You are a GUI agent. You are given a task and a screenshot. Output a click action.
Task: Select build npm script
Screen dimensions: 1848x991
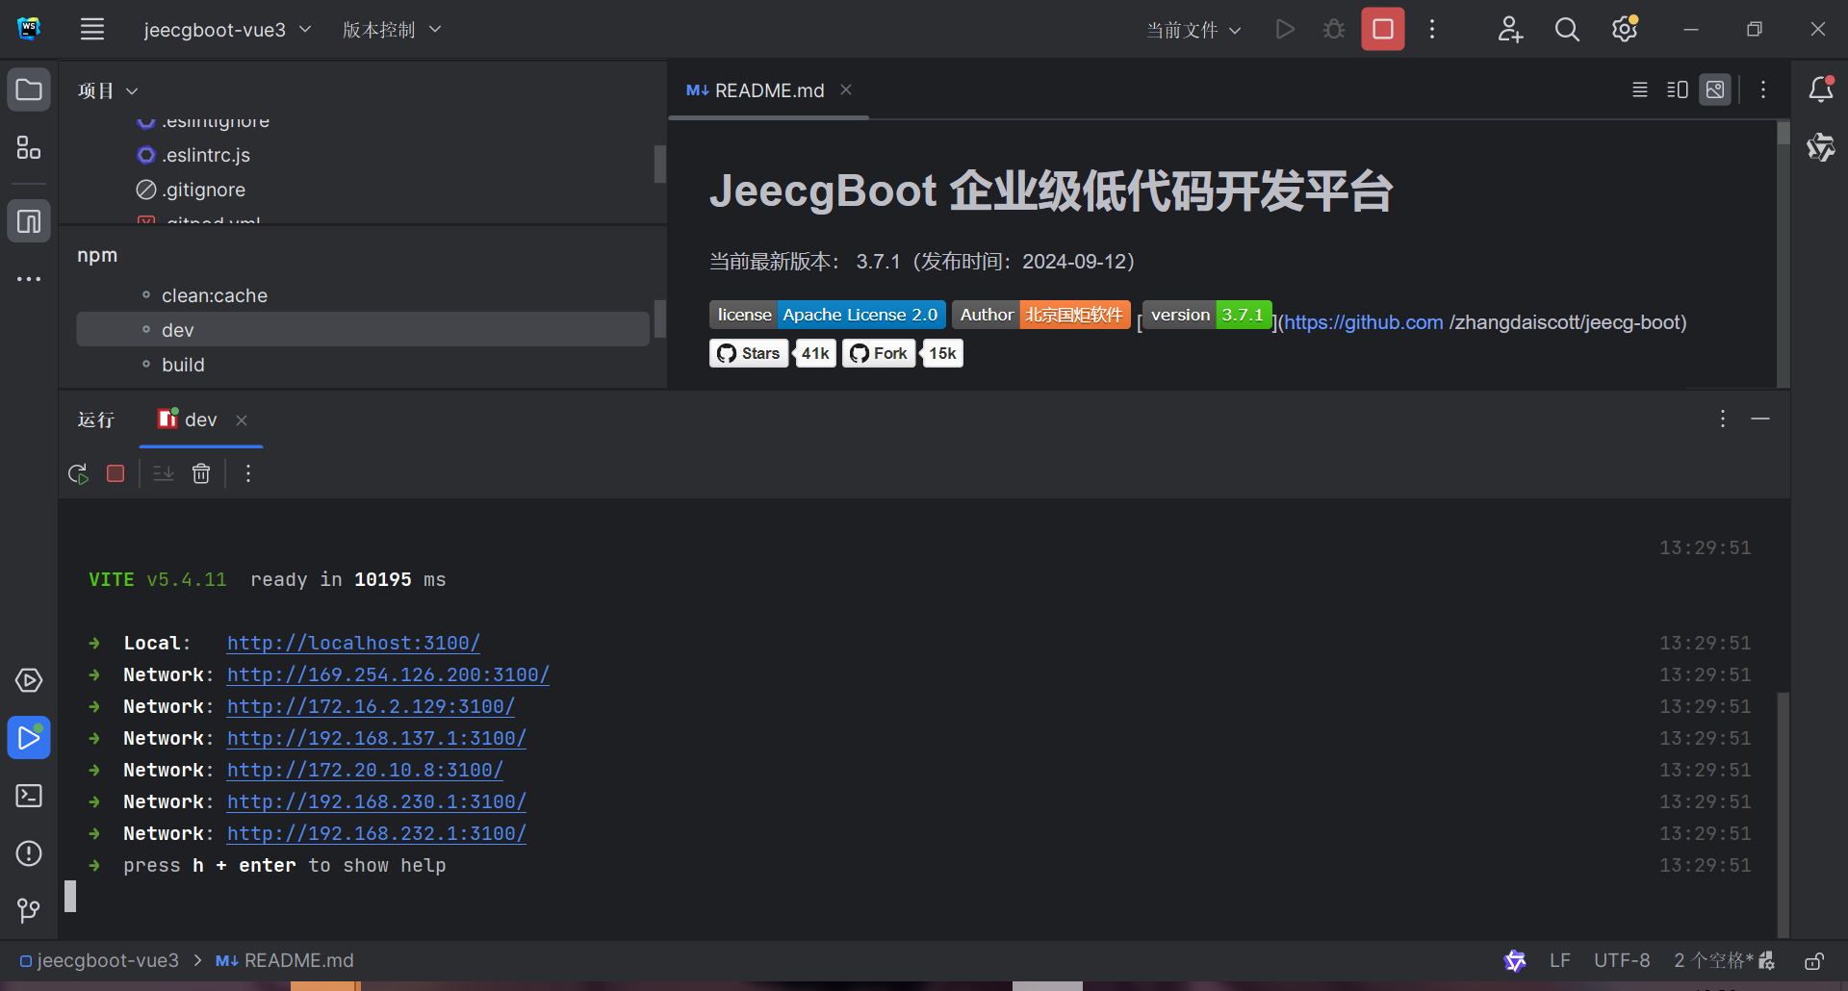(x=183, y=365)
